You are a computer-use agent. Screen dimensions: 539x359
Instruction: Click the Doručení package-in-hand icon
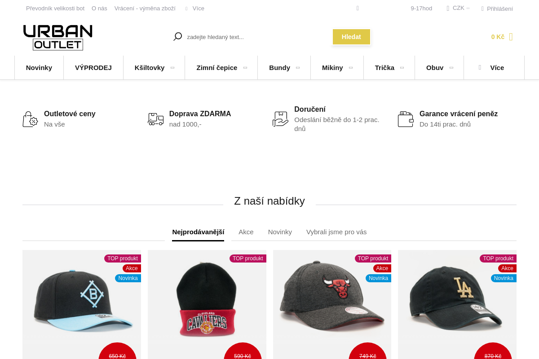coord(280,119)
